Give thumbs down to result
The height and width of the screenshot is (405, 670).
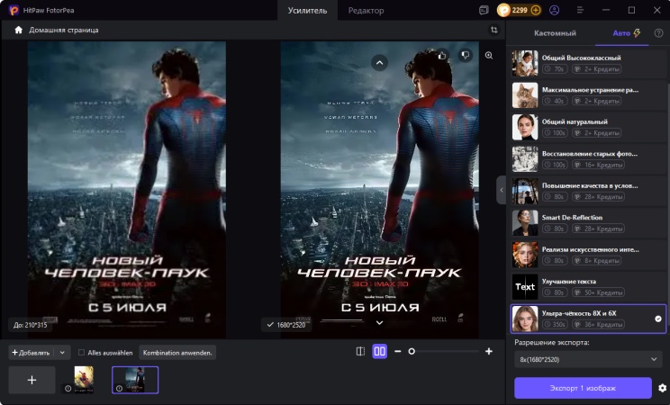pyautogui.click(x=466, y=55)
